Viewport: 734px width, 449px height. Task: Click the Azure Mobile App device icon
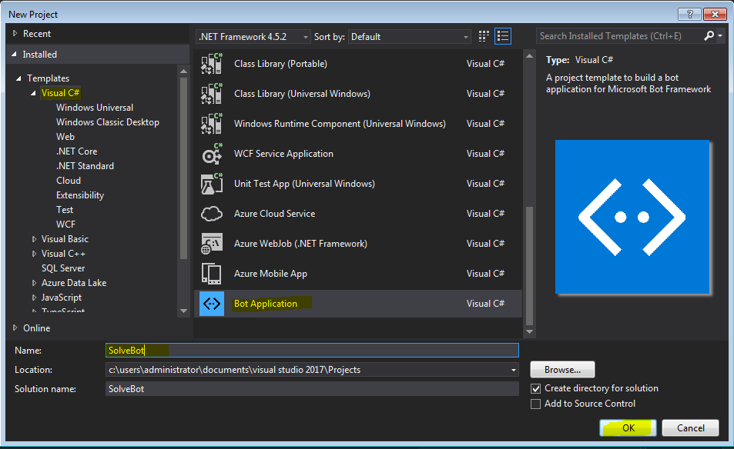click(x=212, y=274)
